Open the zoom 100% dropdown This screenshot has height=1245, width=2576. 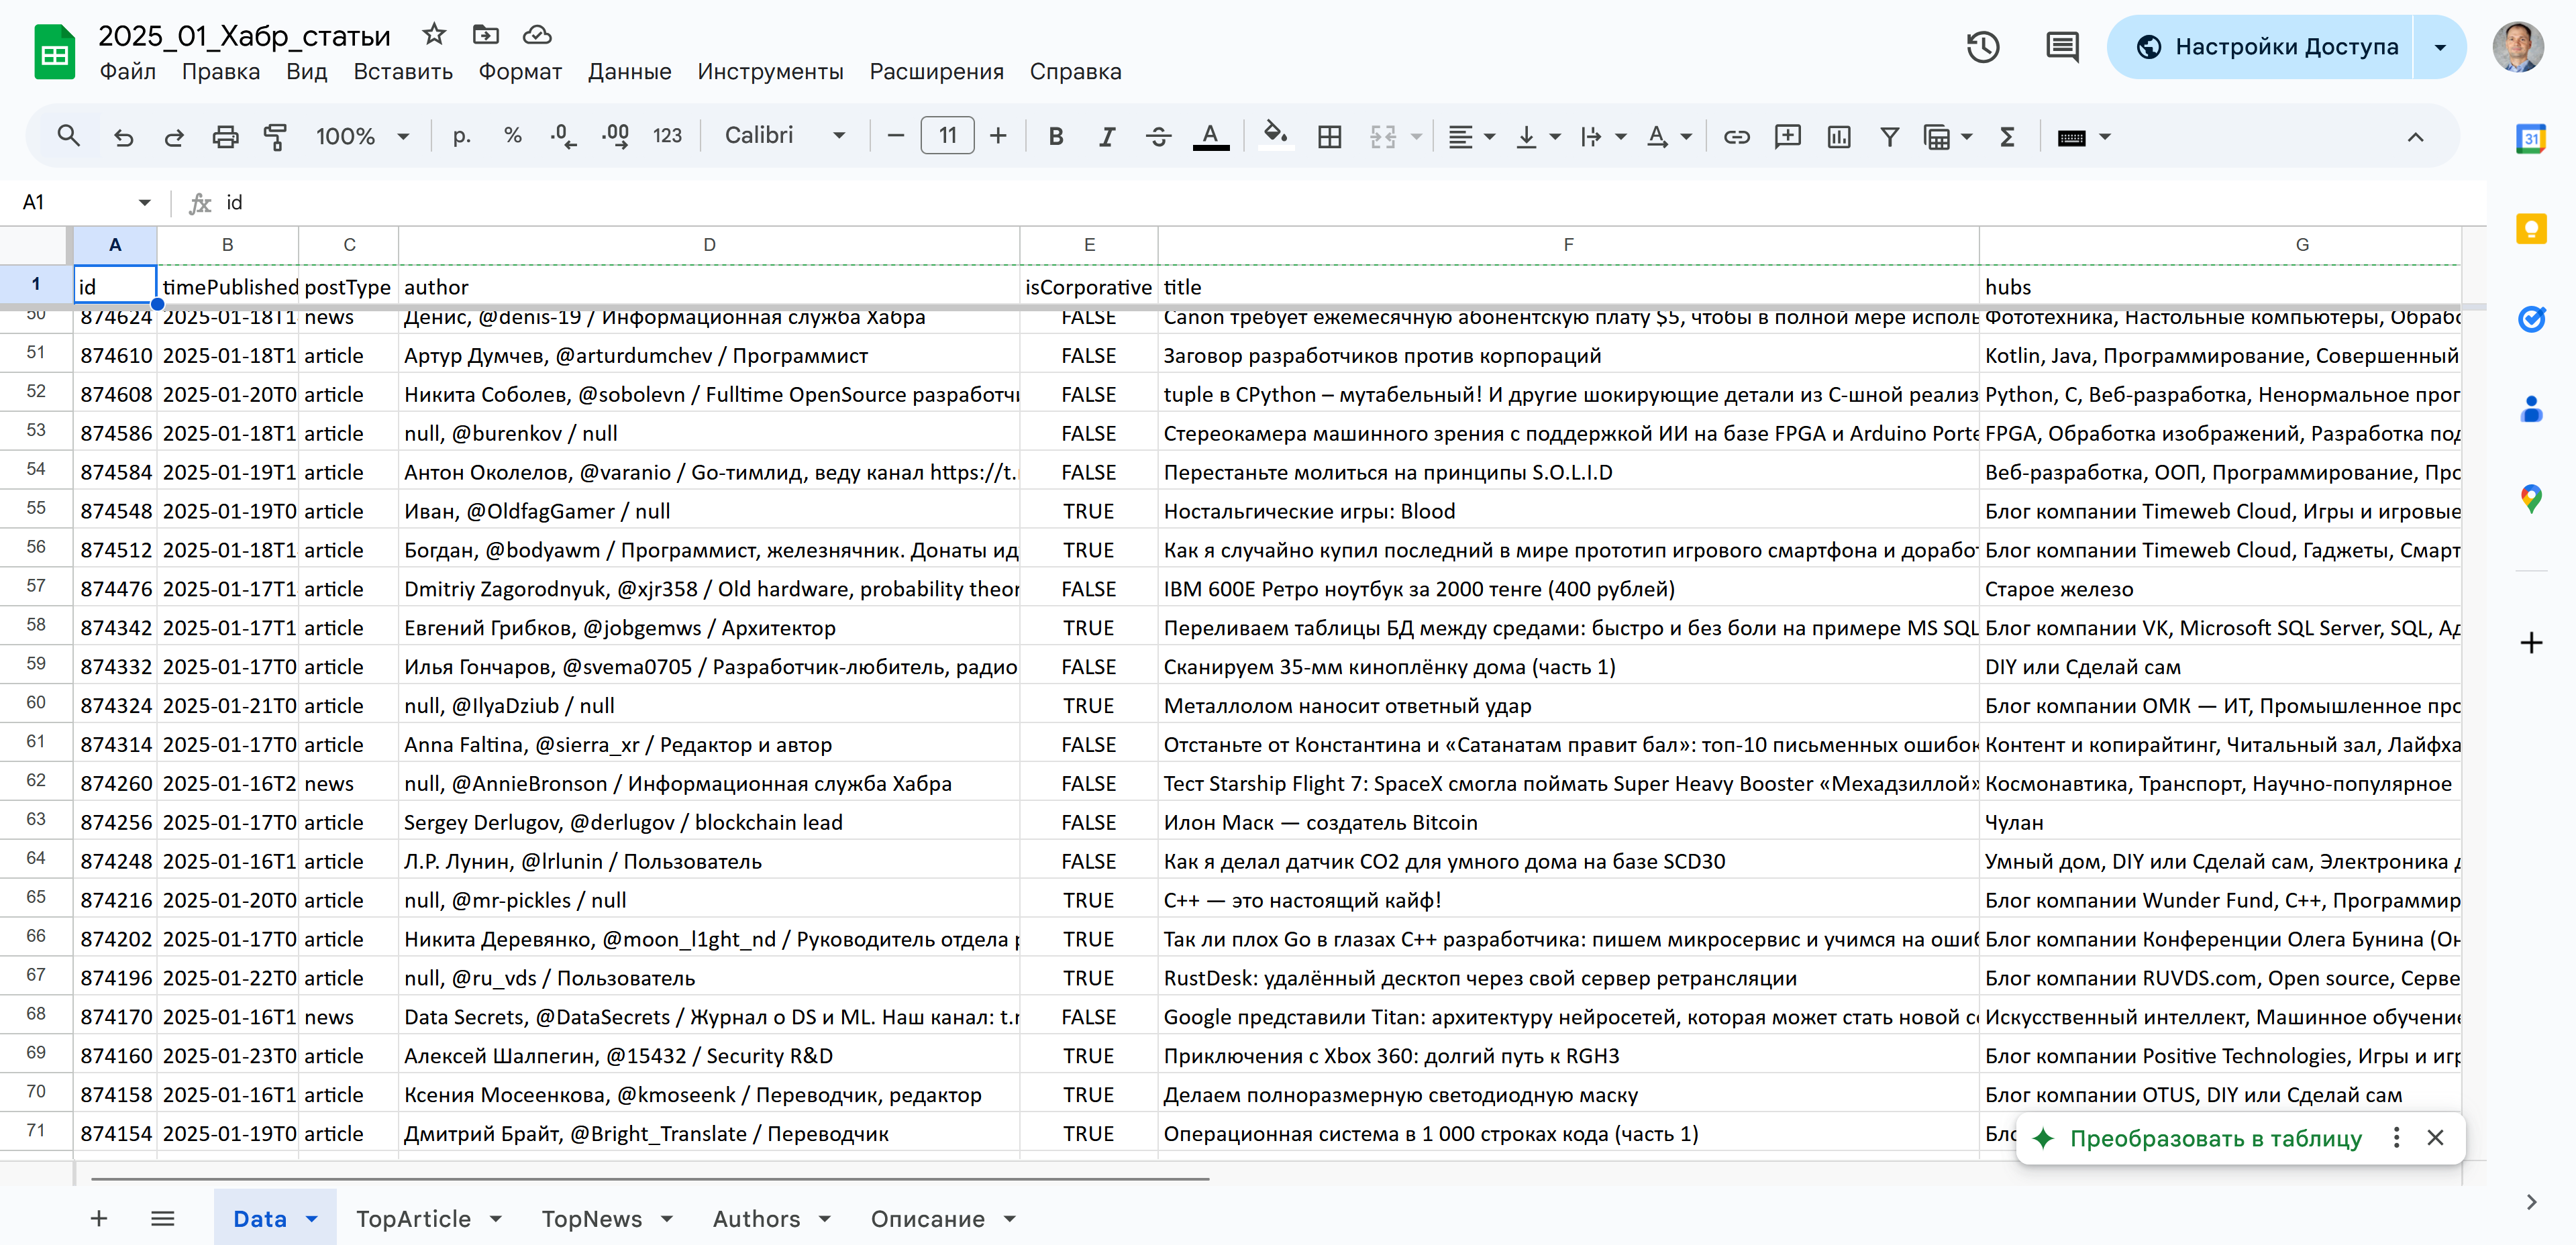click(x=362, y=136)
